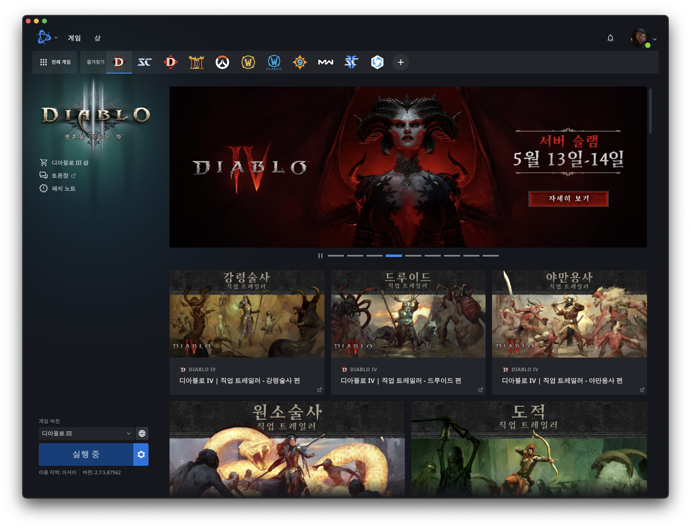This screenshot has height=528, width=691.
Task: Select the Modern Warfare icon
Action: 326,62
